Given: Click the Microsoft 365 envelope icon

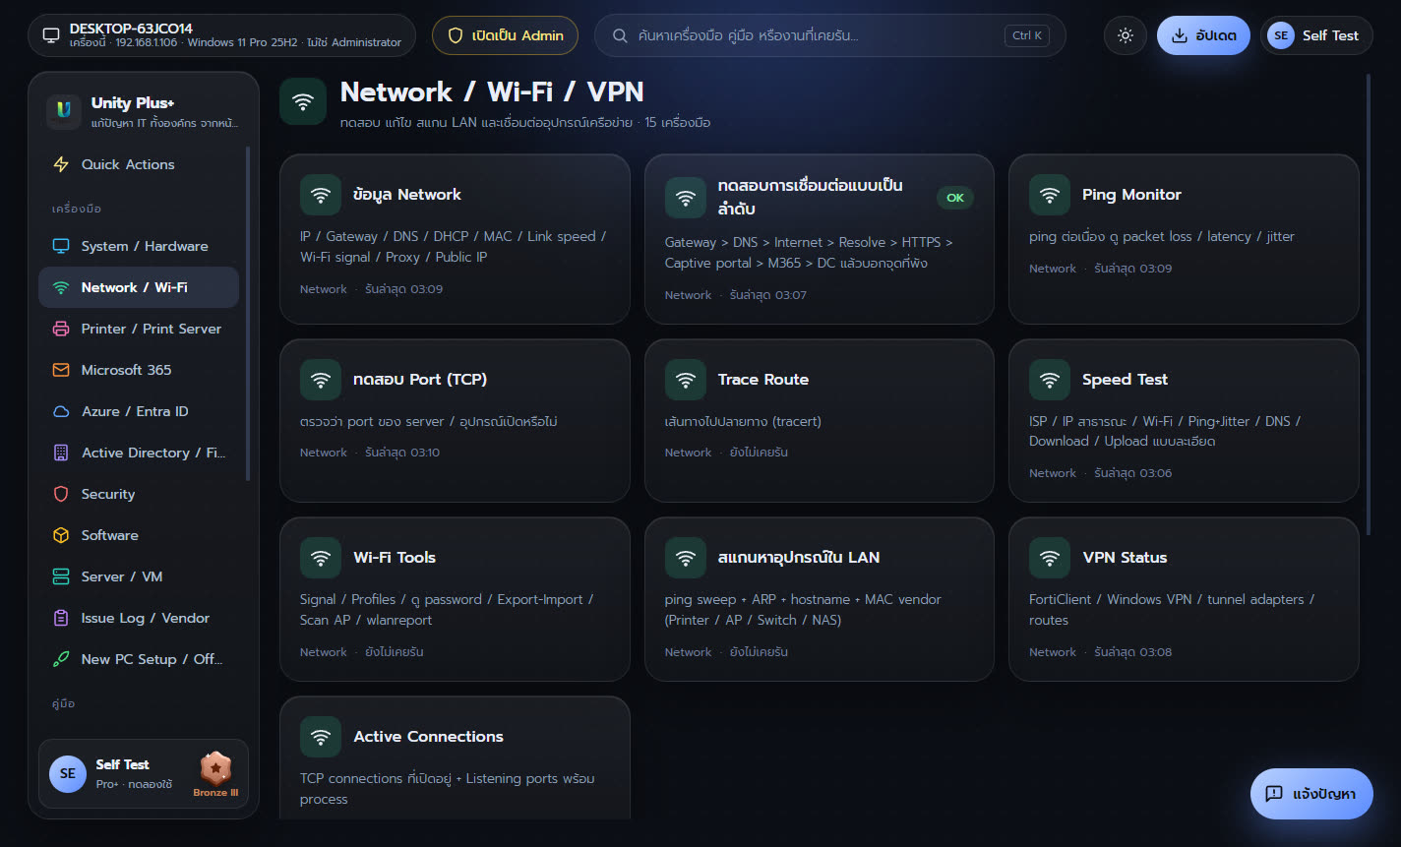Looking at the screenshot, I should (61, 370).
